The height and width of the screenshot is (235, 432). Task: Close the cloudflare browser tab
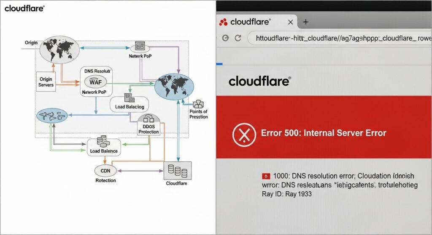[x=290, y=22]
